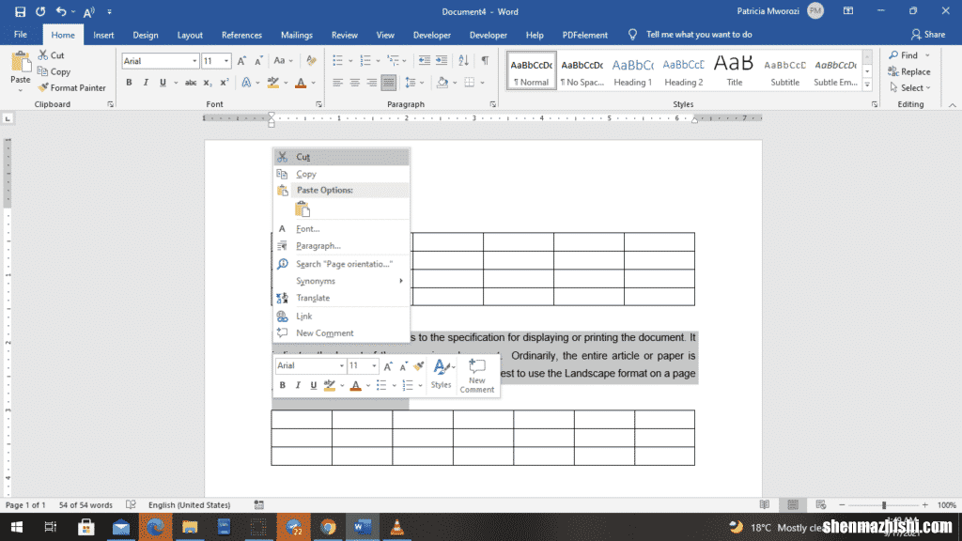Apply Heading 1 style
Image resolution: width=962 pixels, height=541 pixels.
[x=632, y=70]
